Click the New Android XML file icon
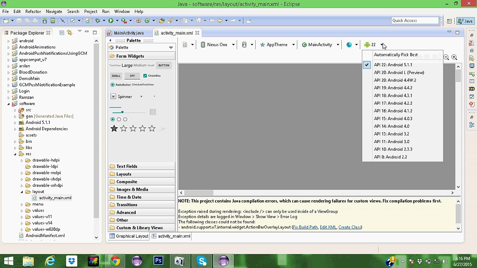Image resolution: width=477 pixels, height=268 pixels. tap(88, 21)
